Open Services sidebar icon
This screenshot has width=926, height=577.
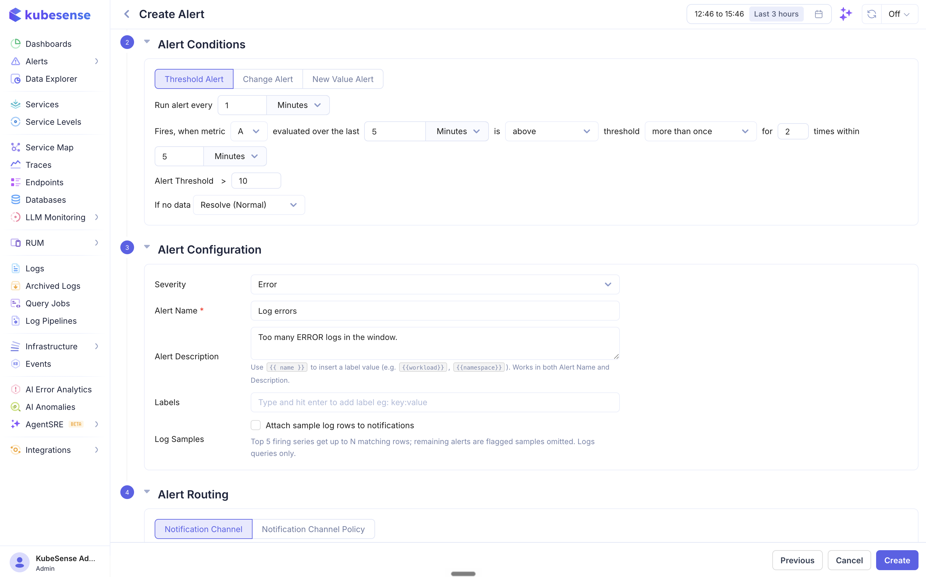[16, 104]
